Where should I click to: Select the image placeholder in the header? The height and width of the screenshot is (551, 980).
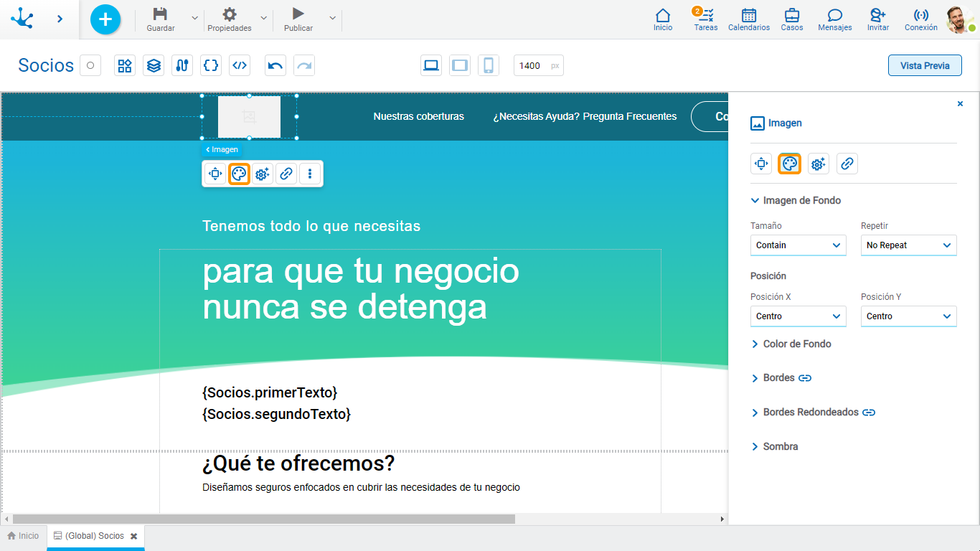(249, 117)
